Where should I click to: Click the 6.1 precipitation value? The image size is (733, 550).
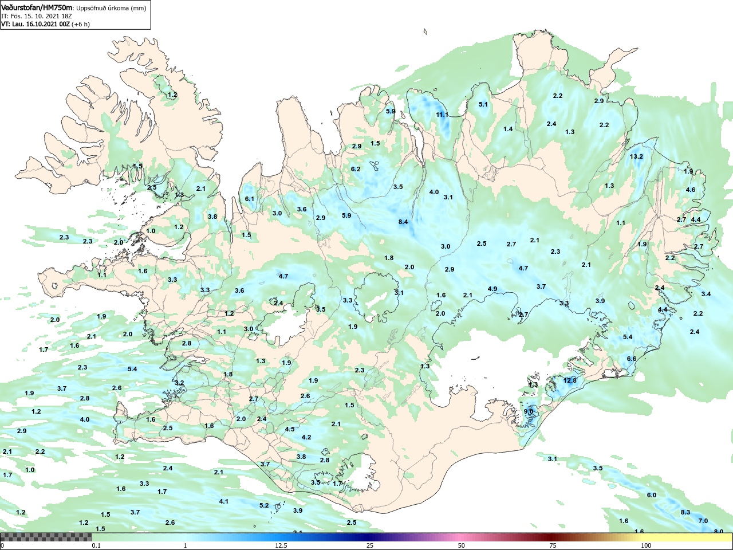click(x=250, y=199)
